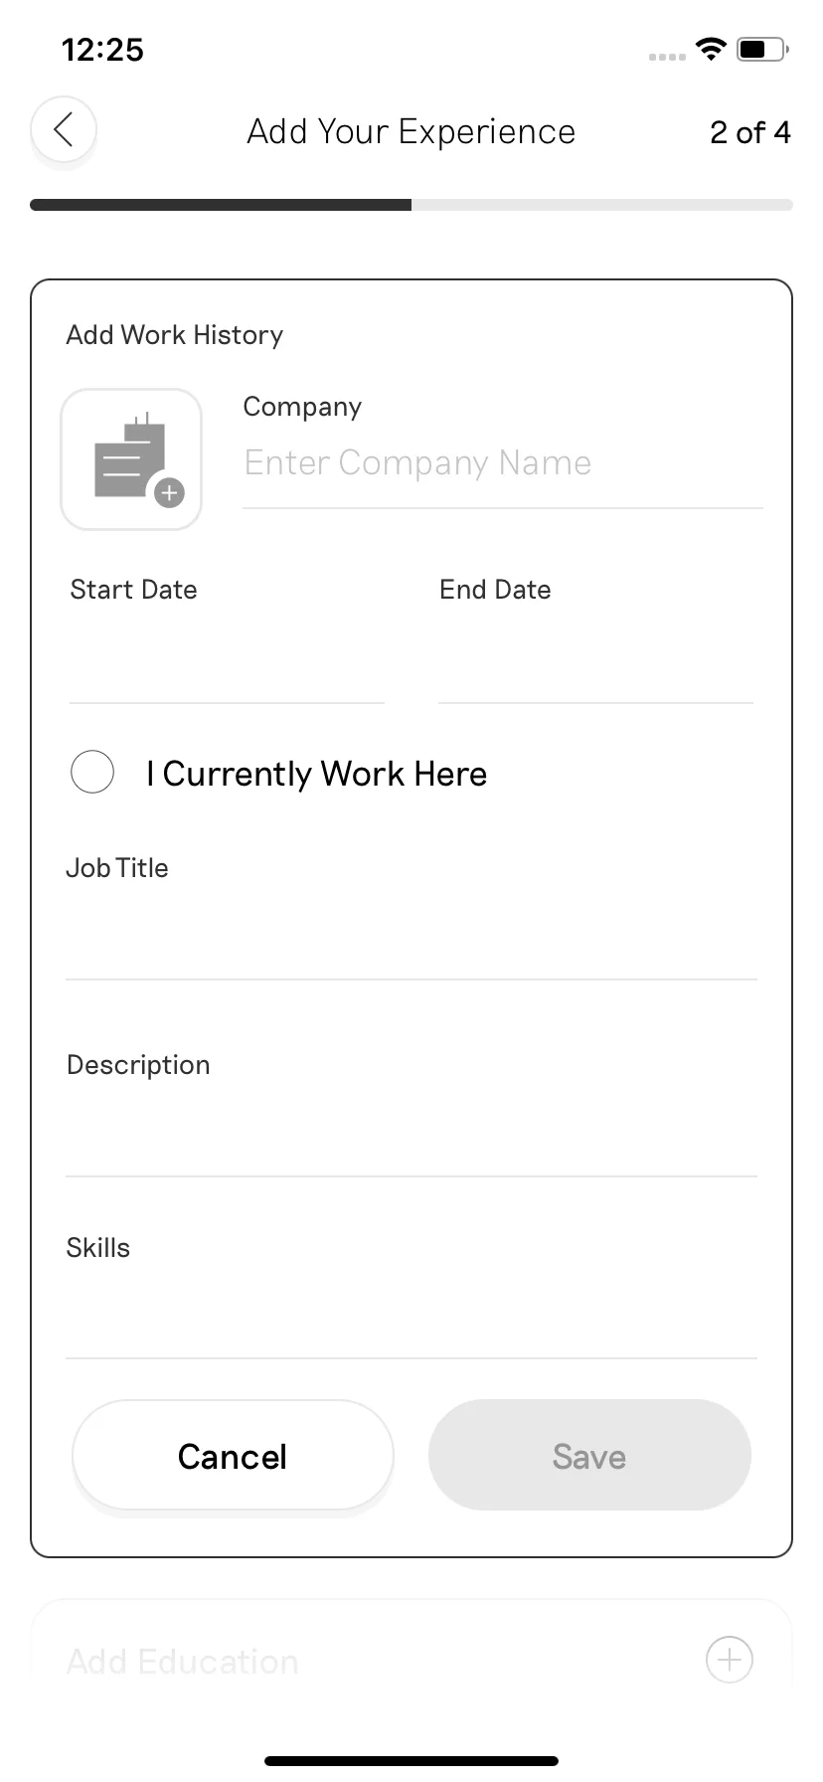Focus the Job Title input field
Viewport: 823px width, 1782px height.
(411, 937)
